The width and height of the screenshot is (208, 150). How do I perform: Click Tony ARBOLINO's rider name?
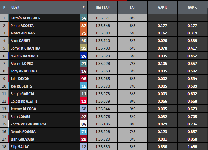24,71
